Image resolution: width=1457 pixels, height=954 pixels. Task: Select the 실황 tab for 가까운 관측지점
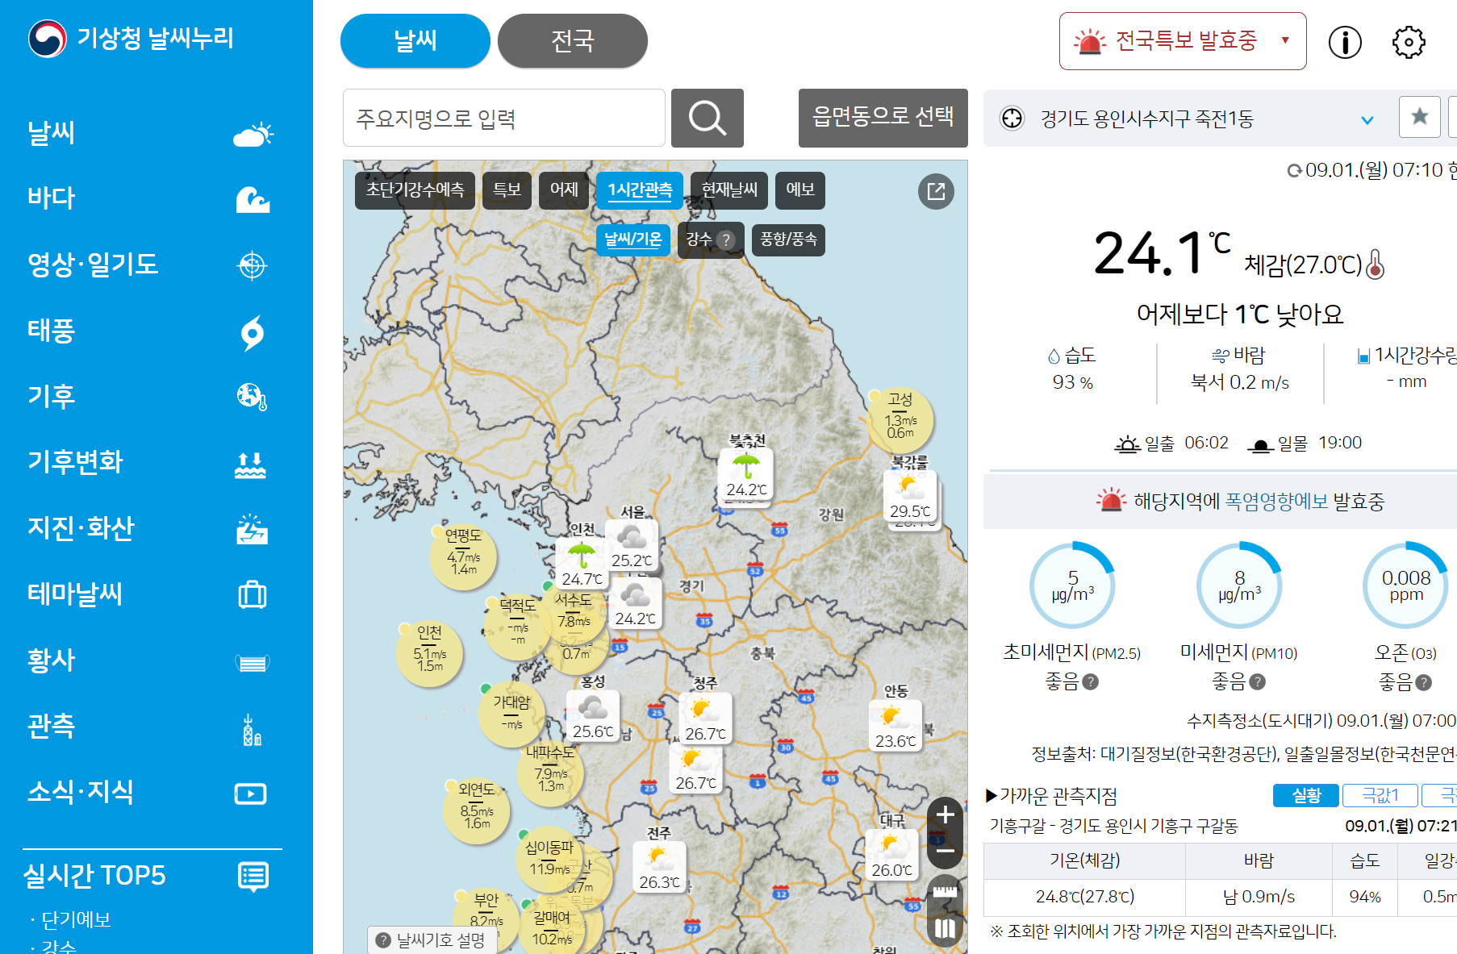[x=1306, y=796]
